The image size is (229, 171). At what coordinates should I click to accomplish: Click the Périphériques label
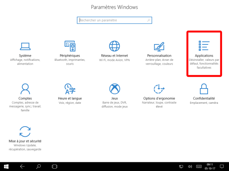point(70,56)
